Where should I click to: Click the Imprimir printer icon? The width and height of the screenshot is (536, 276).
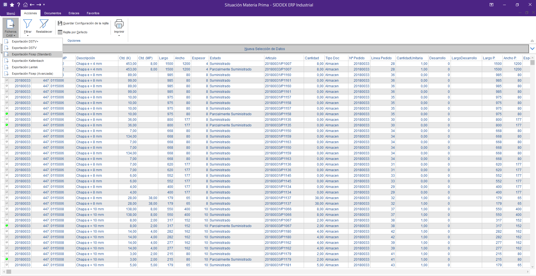click(119, 24)
